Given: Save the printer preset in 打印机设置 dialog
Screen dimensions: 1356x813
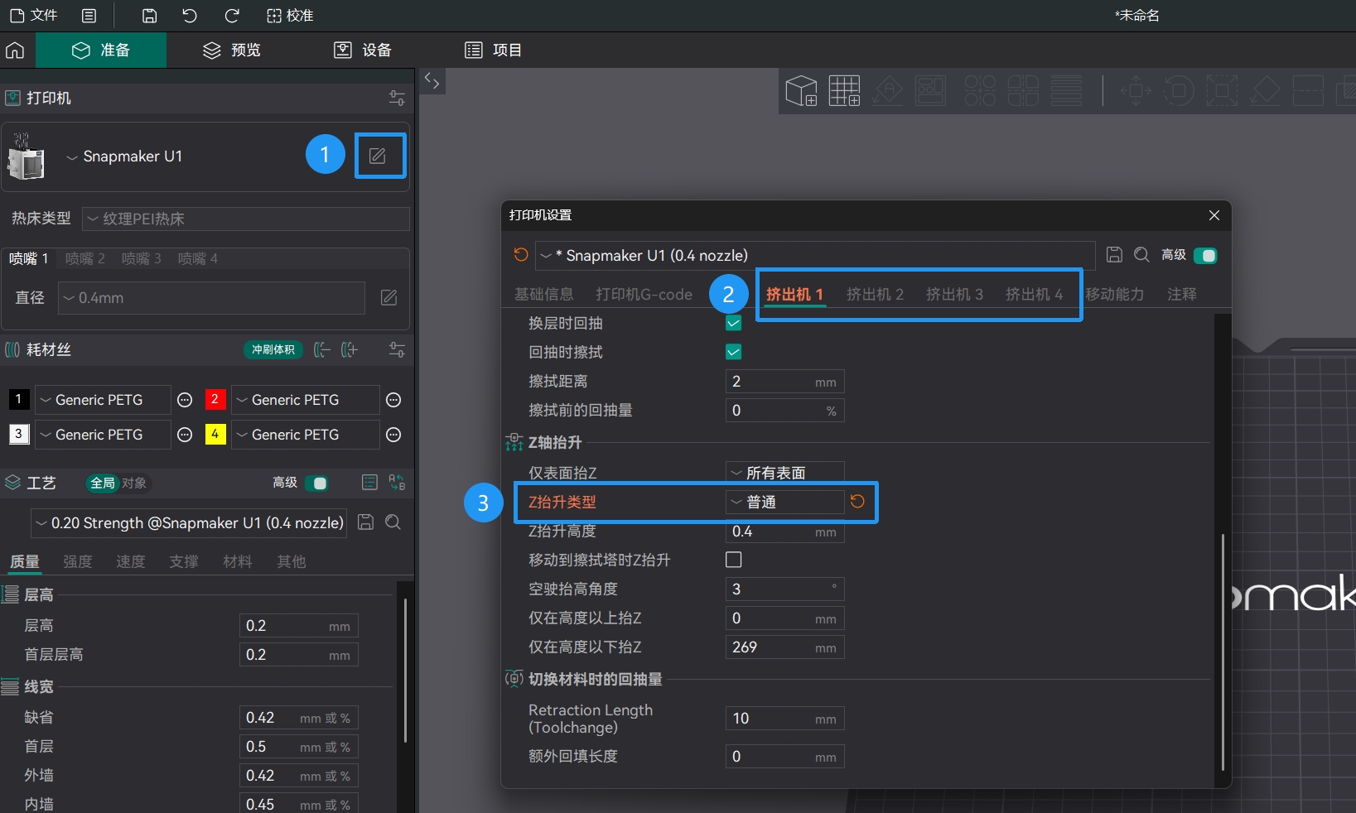Looking at the screenshot, I should (1114, 255).
